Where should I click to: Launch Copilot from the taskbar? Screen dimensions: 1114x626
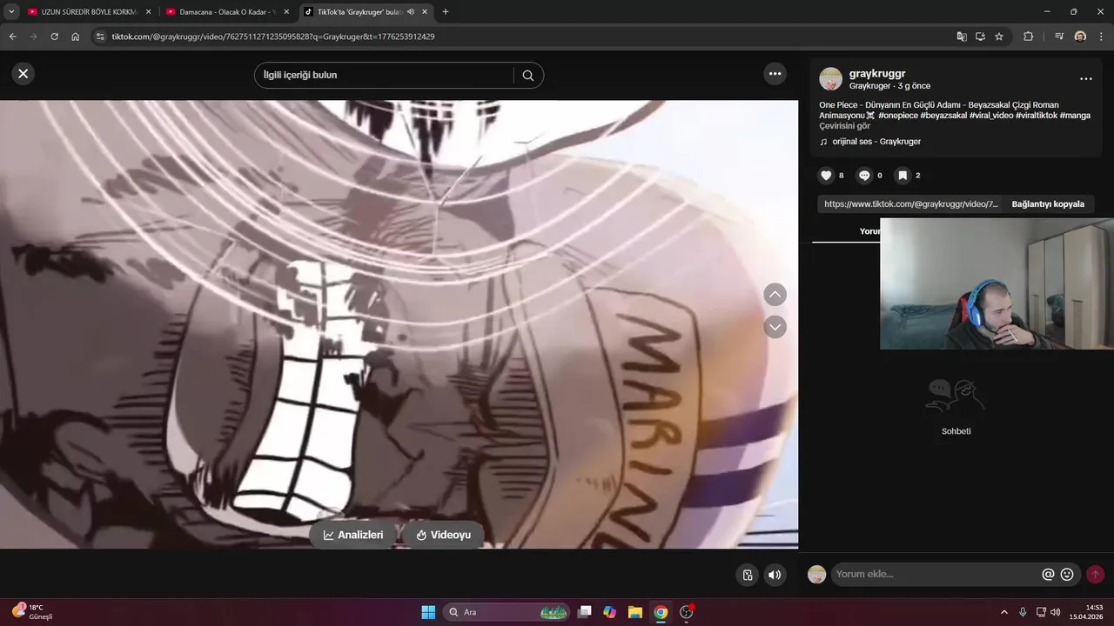(x=610, y=612)
